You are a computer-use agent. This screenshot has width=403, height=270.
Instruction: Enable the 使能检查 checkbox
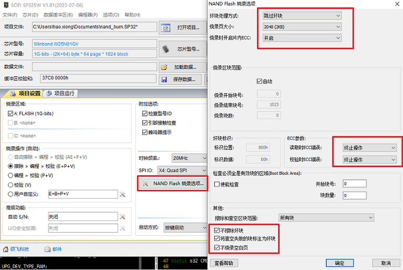click(217, 184)
